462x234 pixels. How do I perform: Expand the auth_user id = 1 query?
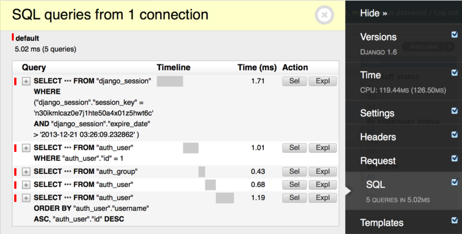pyautogui.click(x=26, y=148)
